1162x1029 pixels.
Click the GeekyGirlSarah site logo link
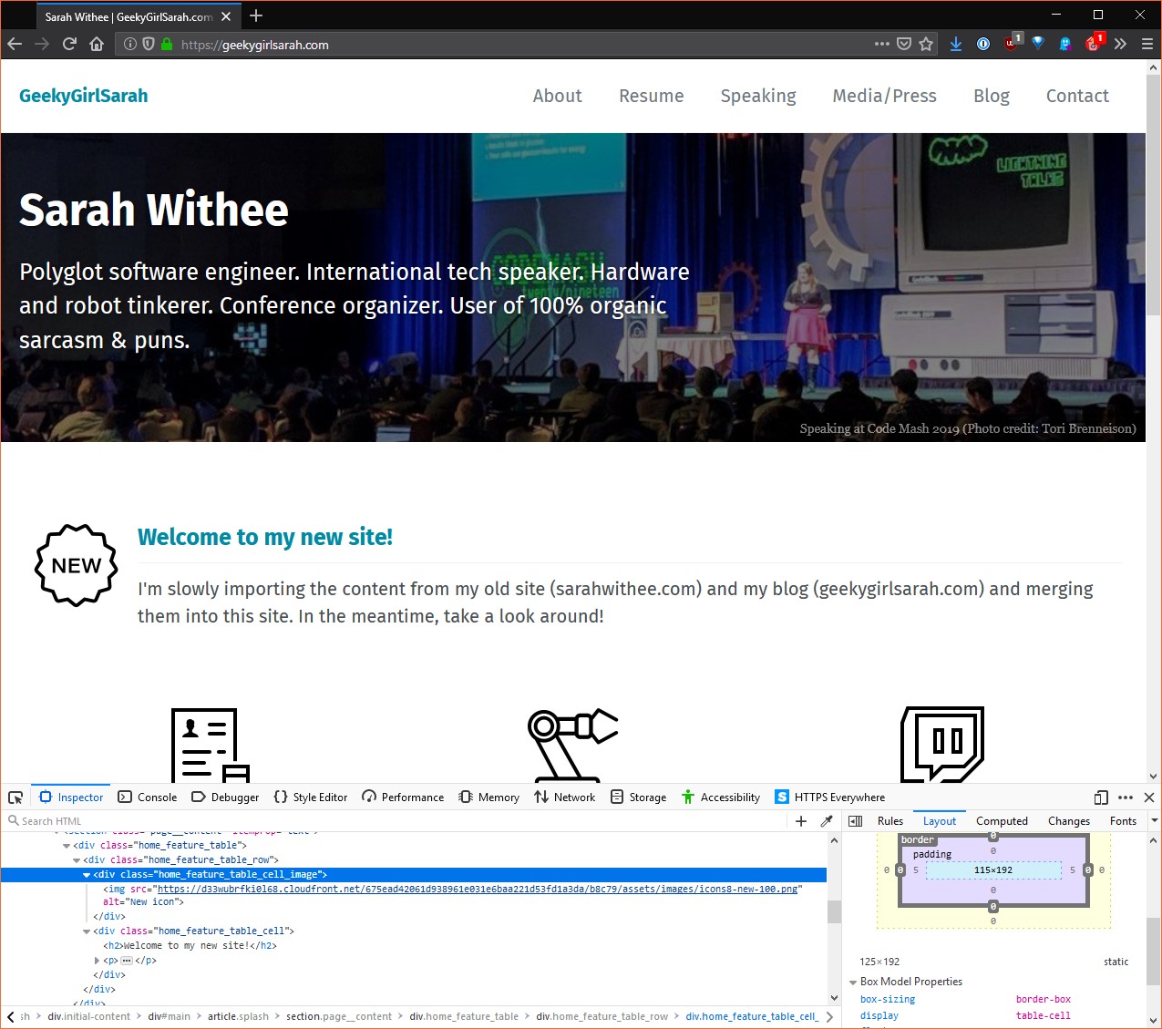[83, 96]
